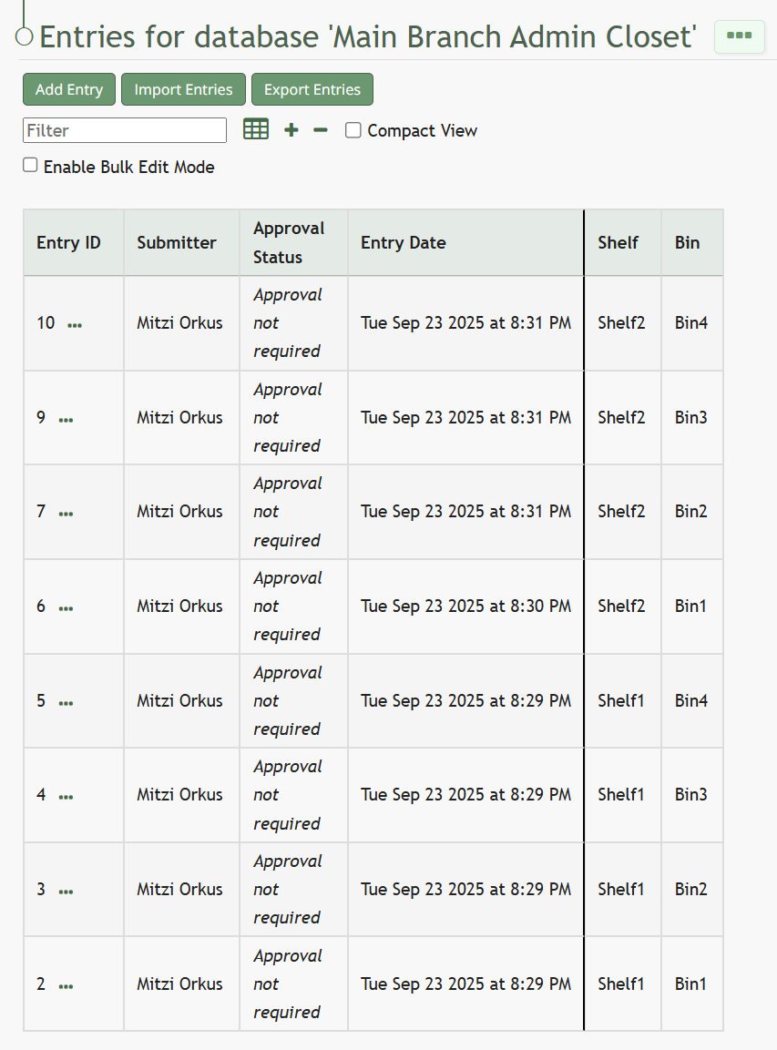
Task: Open the options dots for entry 4
Action: click(66, 797)
